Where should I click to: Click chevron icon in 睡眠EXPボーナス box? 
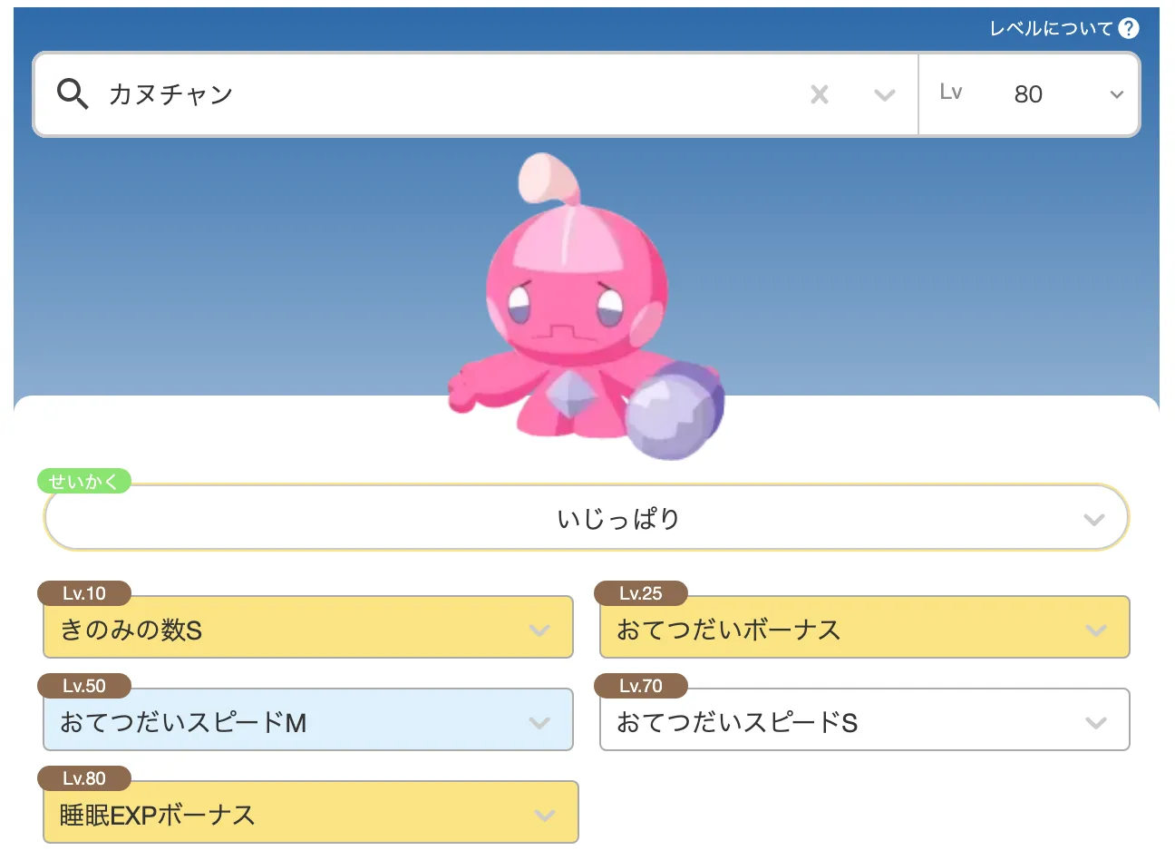coord(545,815)
